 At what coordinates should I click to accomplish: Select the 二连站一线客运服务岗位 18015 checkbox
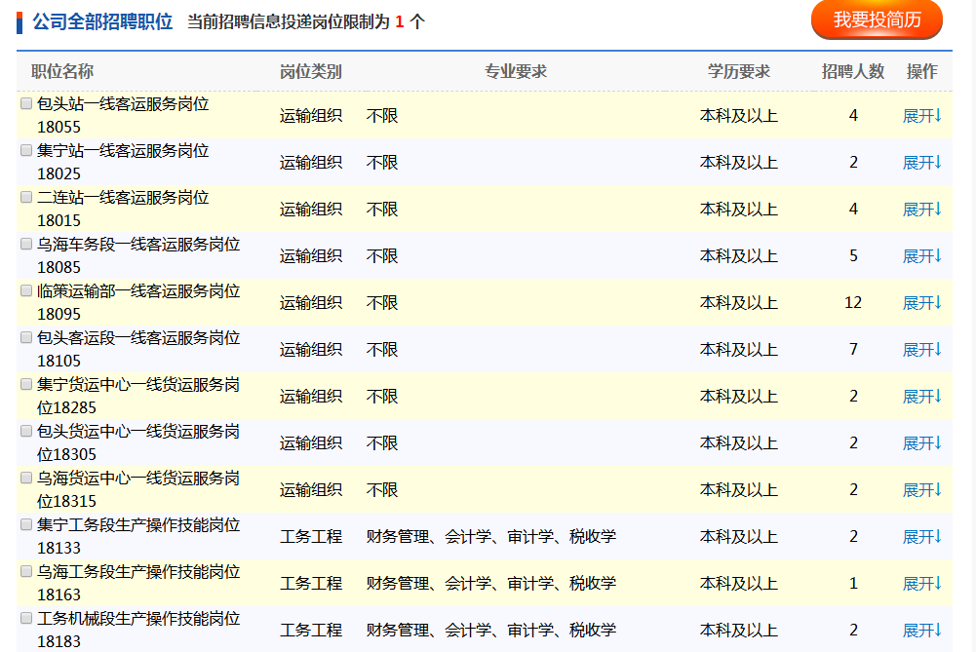pos(26,197)
